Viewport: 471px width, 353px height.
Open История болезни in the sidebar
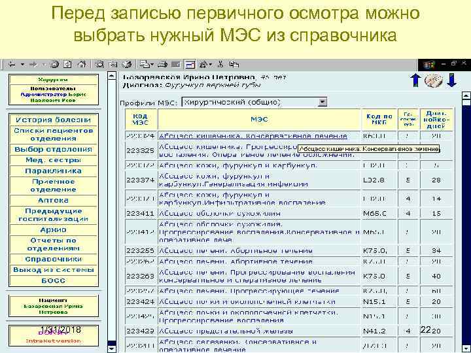[53, 120]
